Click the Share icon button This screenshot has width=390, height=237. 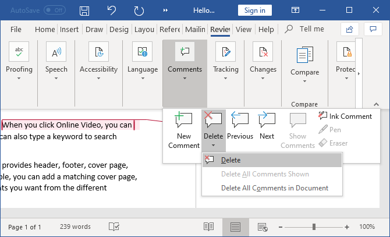349,29
